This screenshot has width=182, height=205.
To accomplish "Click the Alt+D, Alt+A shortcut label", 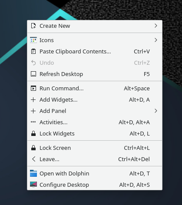I will click(x=134, y=122).
